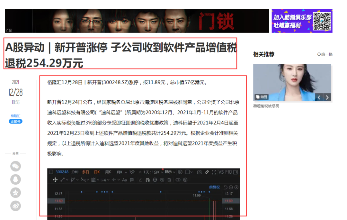
Task: Share article via the QQ icon
Action: [15, 179]
